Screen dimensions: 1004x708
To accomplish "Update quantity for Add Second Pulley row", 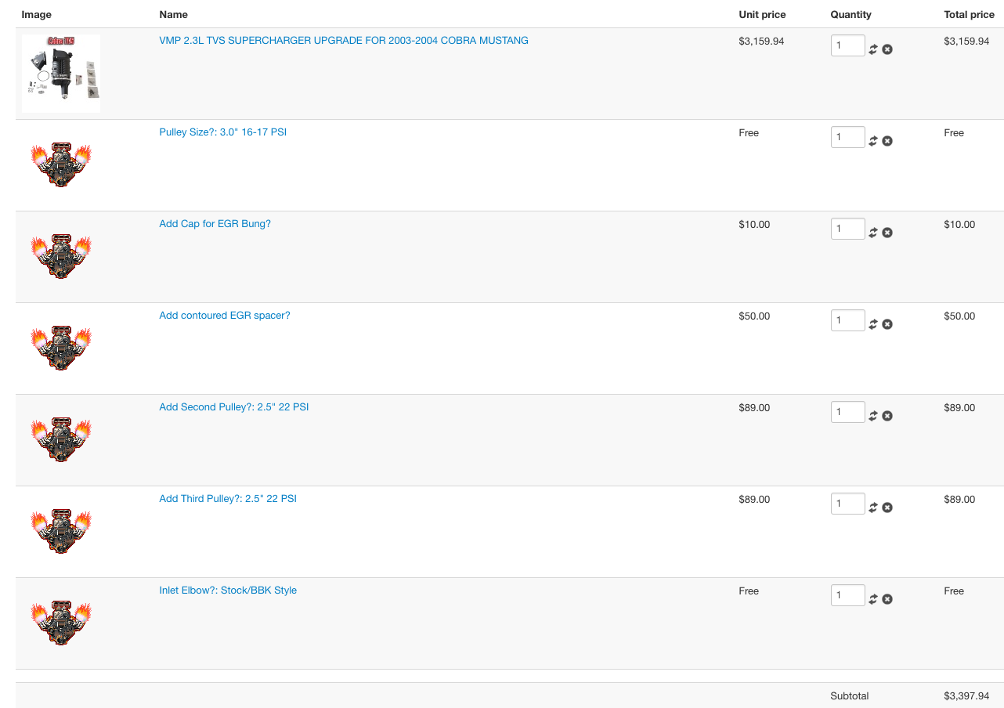I will pyautogui.click(x=873, y=416).
